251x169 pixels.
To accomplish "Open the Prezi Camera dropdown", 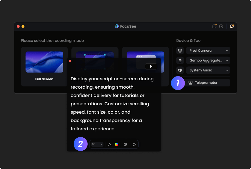I will tap(208, 51).
